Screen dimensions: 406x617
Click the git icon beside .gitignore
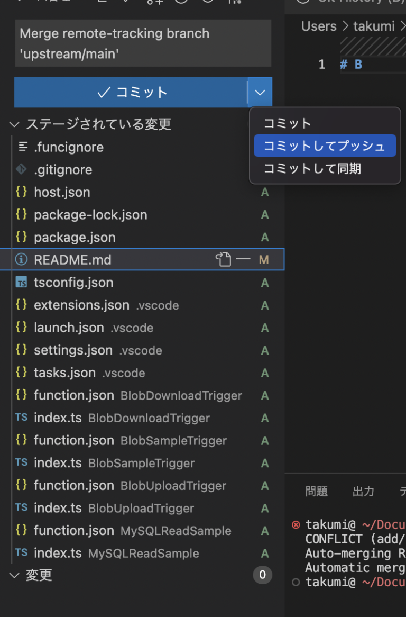(21, 169)
